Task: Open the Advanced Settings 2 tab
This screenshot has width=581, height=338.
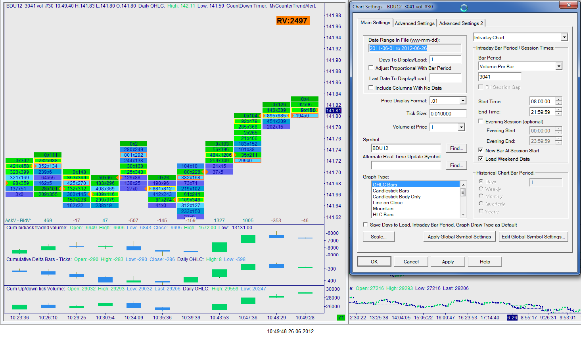Action: pos(461,23)
